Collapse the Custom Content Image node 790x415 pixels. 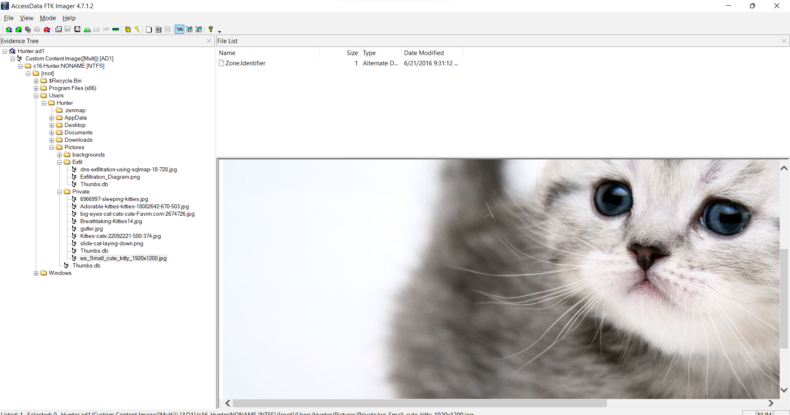click(x=13, y=59)
